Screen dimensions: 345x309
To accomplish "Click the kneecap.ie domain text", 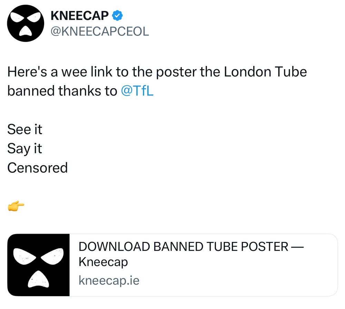I will click(x=108, y=281).
